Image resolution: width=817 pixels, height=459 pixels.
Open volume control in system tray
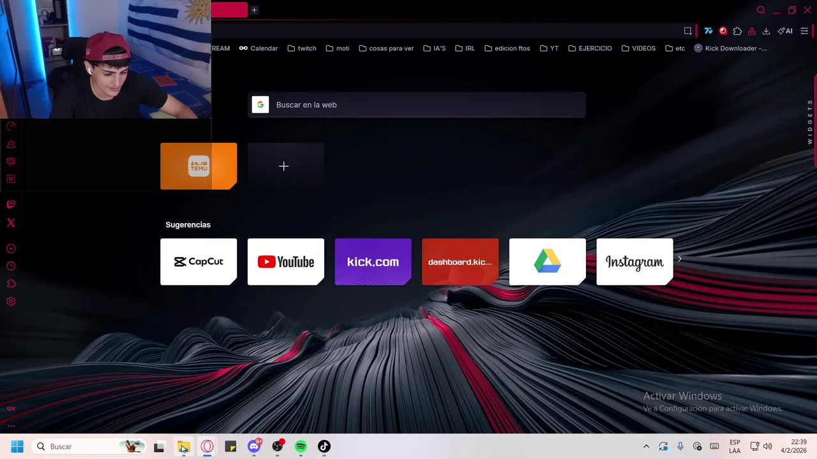click(x=768, y=446)
